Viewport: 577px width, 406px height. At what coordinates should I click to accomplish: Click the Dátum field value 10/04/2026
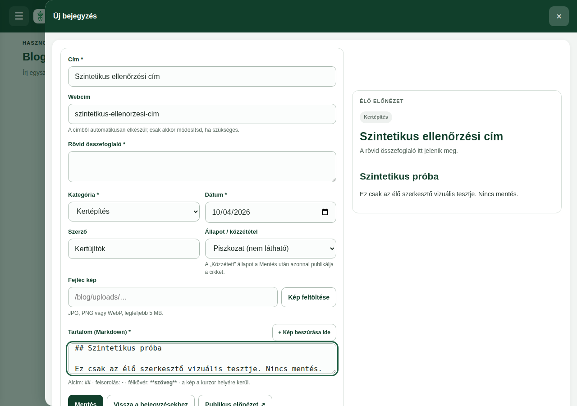(231, 212)
